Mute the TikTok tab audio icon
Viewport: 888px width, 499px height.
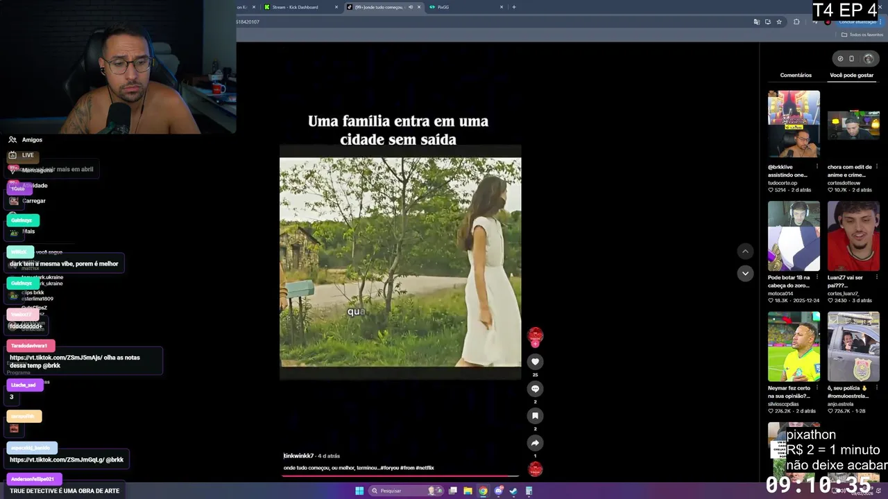pyautogui.click(x=410, y=7)
